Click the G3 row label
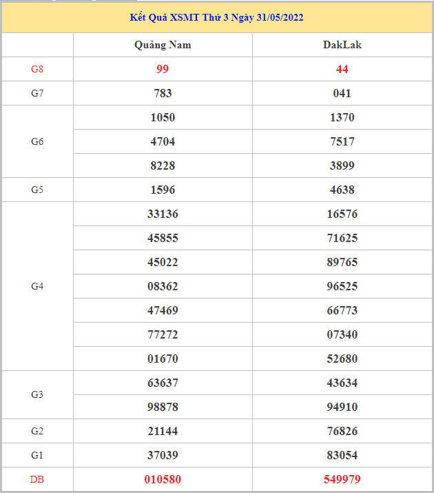The image size is (434, 493). pos(37,394)
